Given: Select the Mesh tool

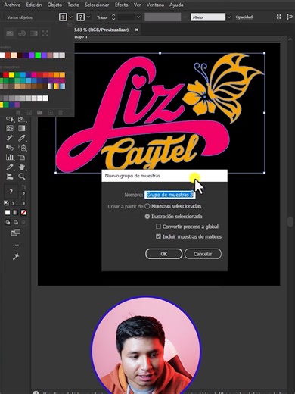Looking at the screenshot, I should pyautogui.click(x=10, y=128).
